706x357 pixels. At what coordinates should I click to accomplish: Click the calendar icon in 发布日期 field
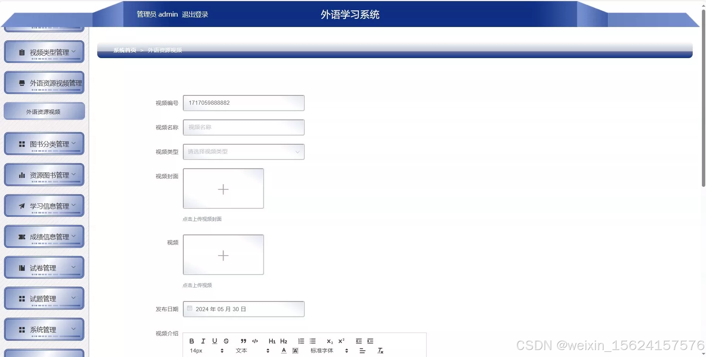tap(190, 308)
